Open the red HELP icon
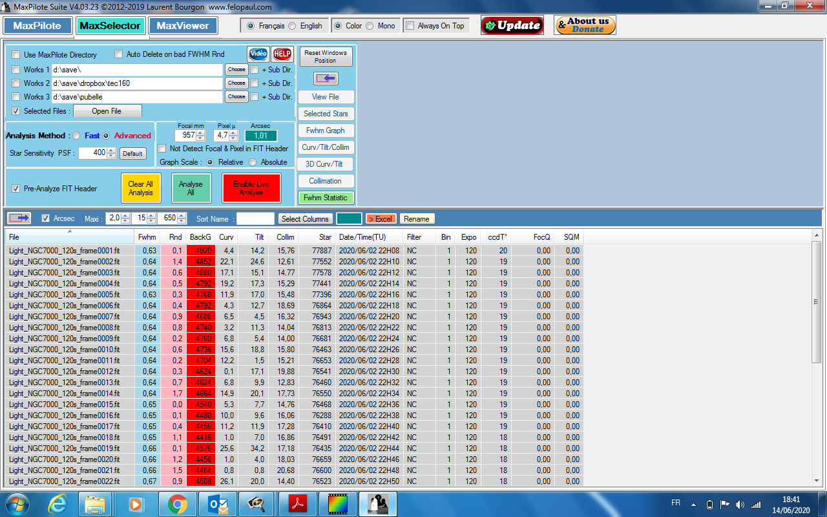 tap(282, 54)
